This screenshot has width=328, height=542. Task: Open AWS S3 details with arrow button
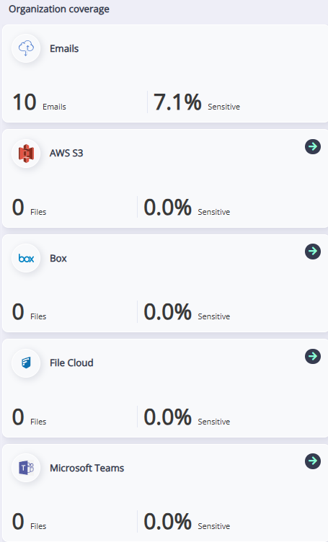tap(313, 146)
